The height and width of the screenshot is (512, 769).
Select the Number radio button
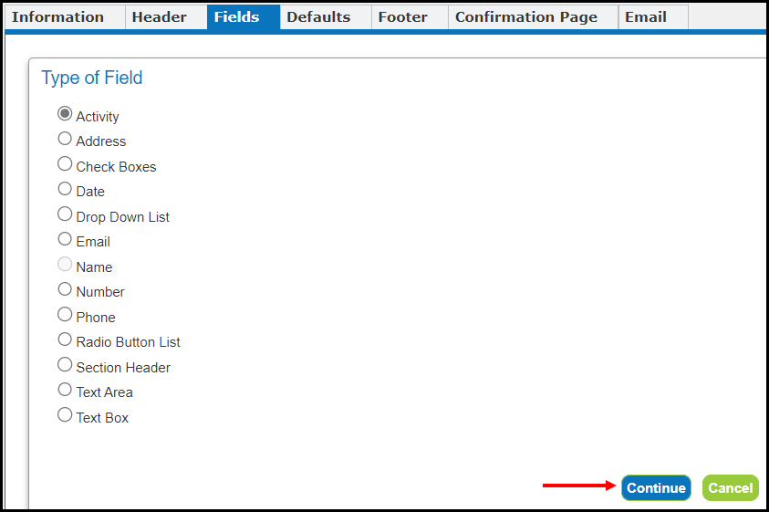coord(65,289)
